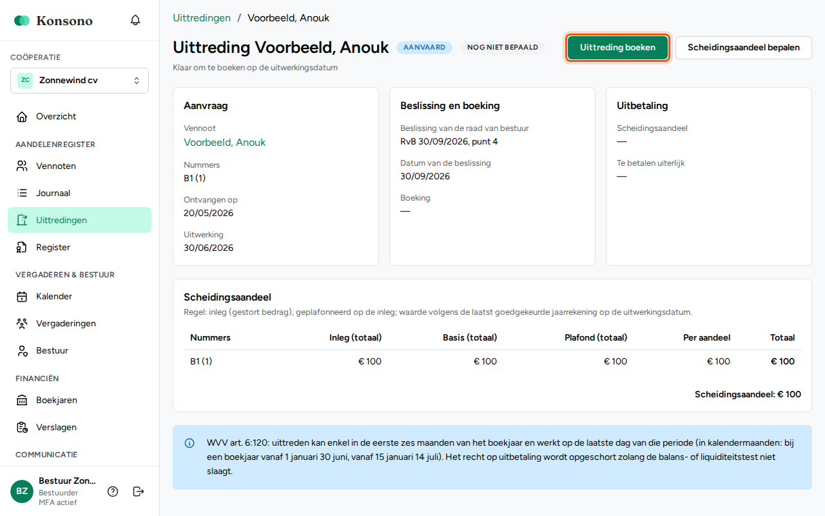The height and width of the screenshot is (516, 825).
Task: Open the Zonnewind cv cooperative selector
Action: [79, 81]
